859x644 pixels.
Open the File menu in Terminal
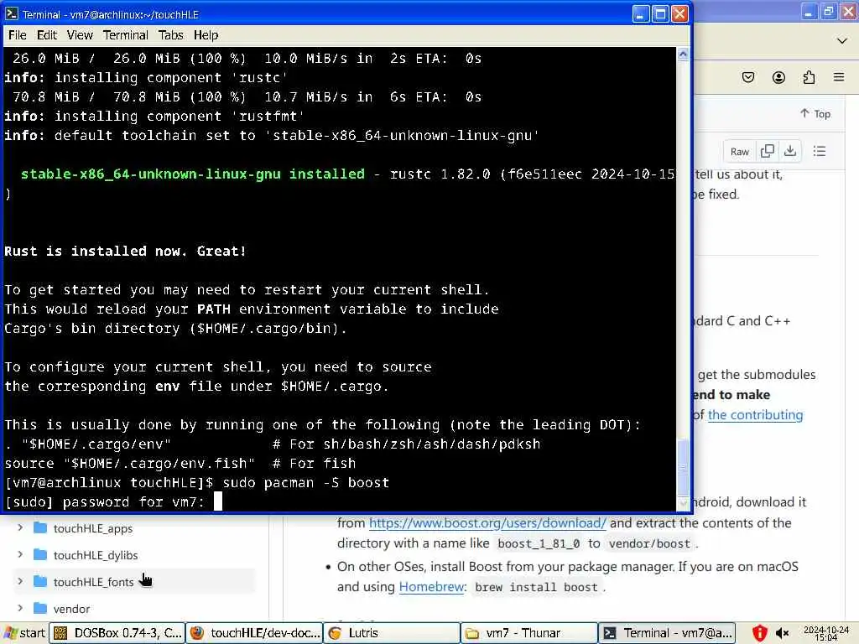(18, 35)
